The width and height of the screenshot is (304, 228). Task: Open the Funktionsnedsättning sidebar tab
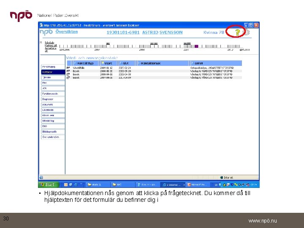click(53, 94)
